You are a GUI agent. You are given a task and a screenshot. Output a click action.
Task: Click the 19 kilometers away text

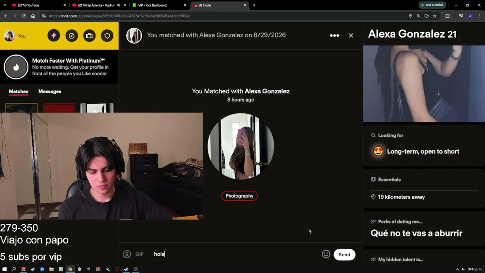pos(401,197)
